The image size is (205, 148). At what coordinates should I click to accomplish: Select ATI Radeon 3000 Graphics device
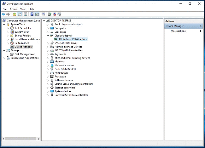[73, 39]
